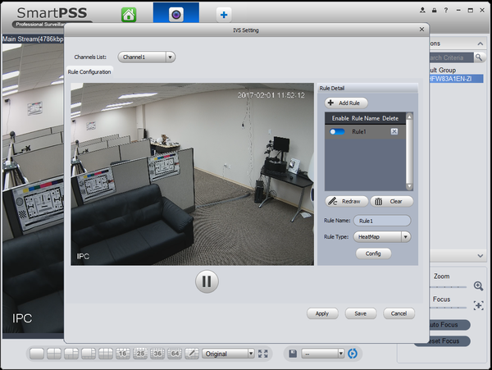Image resolution: width=492 pixels, height=370 pixels.
Task: Add a new tab with plus icon
Action: tap(224, 15)
